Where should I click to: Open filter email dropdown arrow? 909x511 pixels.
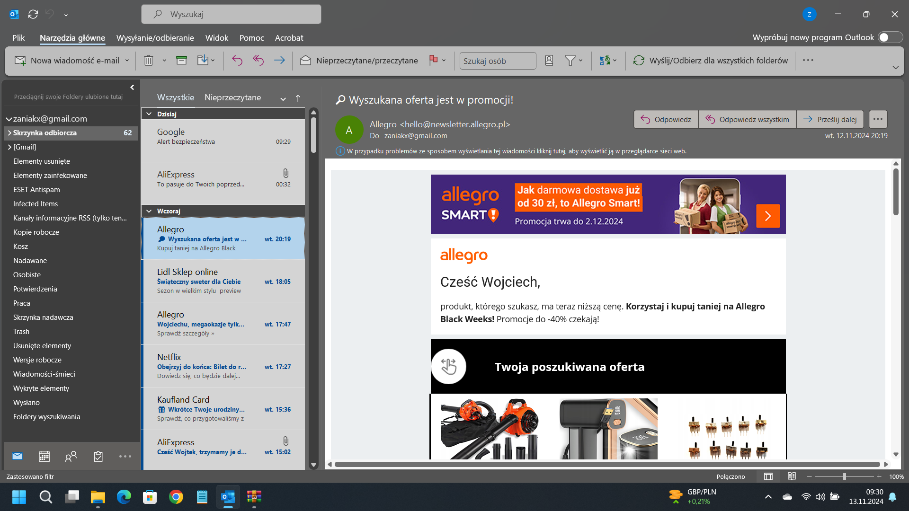point(581,61)
